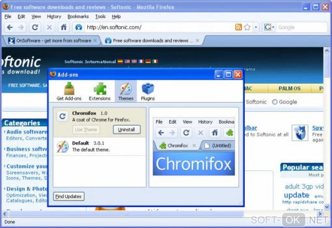Image resolution: width=332 pixels, height=228 pixels.
Task: Uninstall the Chromifox theme
Action: click(x=126, y=129)
